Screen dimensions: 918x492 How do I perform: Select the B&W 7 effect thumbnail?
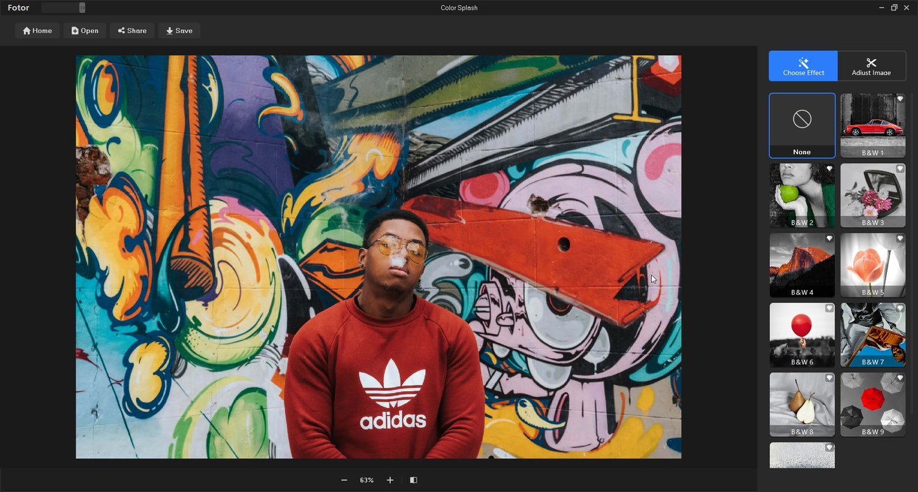(x=872, y=335)
